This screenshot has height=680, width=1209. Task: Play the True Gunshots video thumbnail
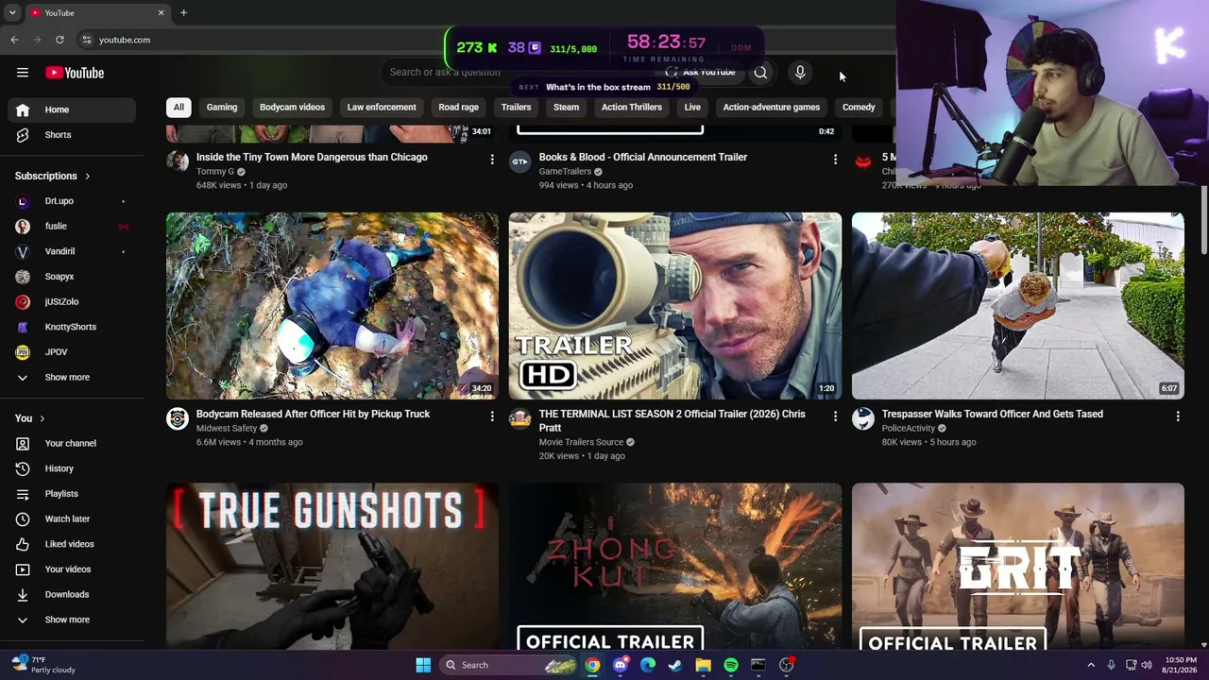332,566
